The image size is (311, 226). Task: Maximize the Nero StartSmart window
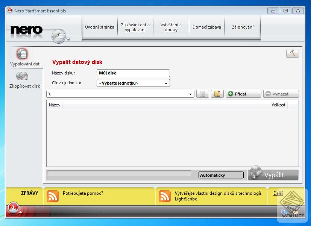[x=285, y=11]
